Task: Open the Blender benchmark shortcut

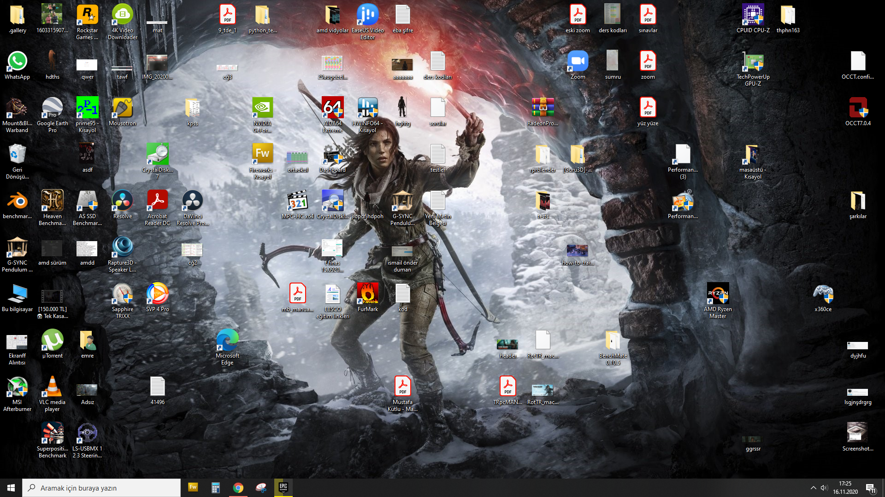Action: pos(17,205)
